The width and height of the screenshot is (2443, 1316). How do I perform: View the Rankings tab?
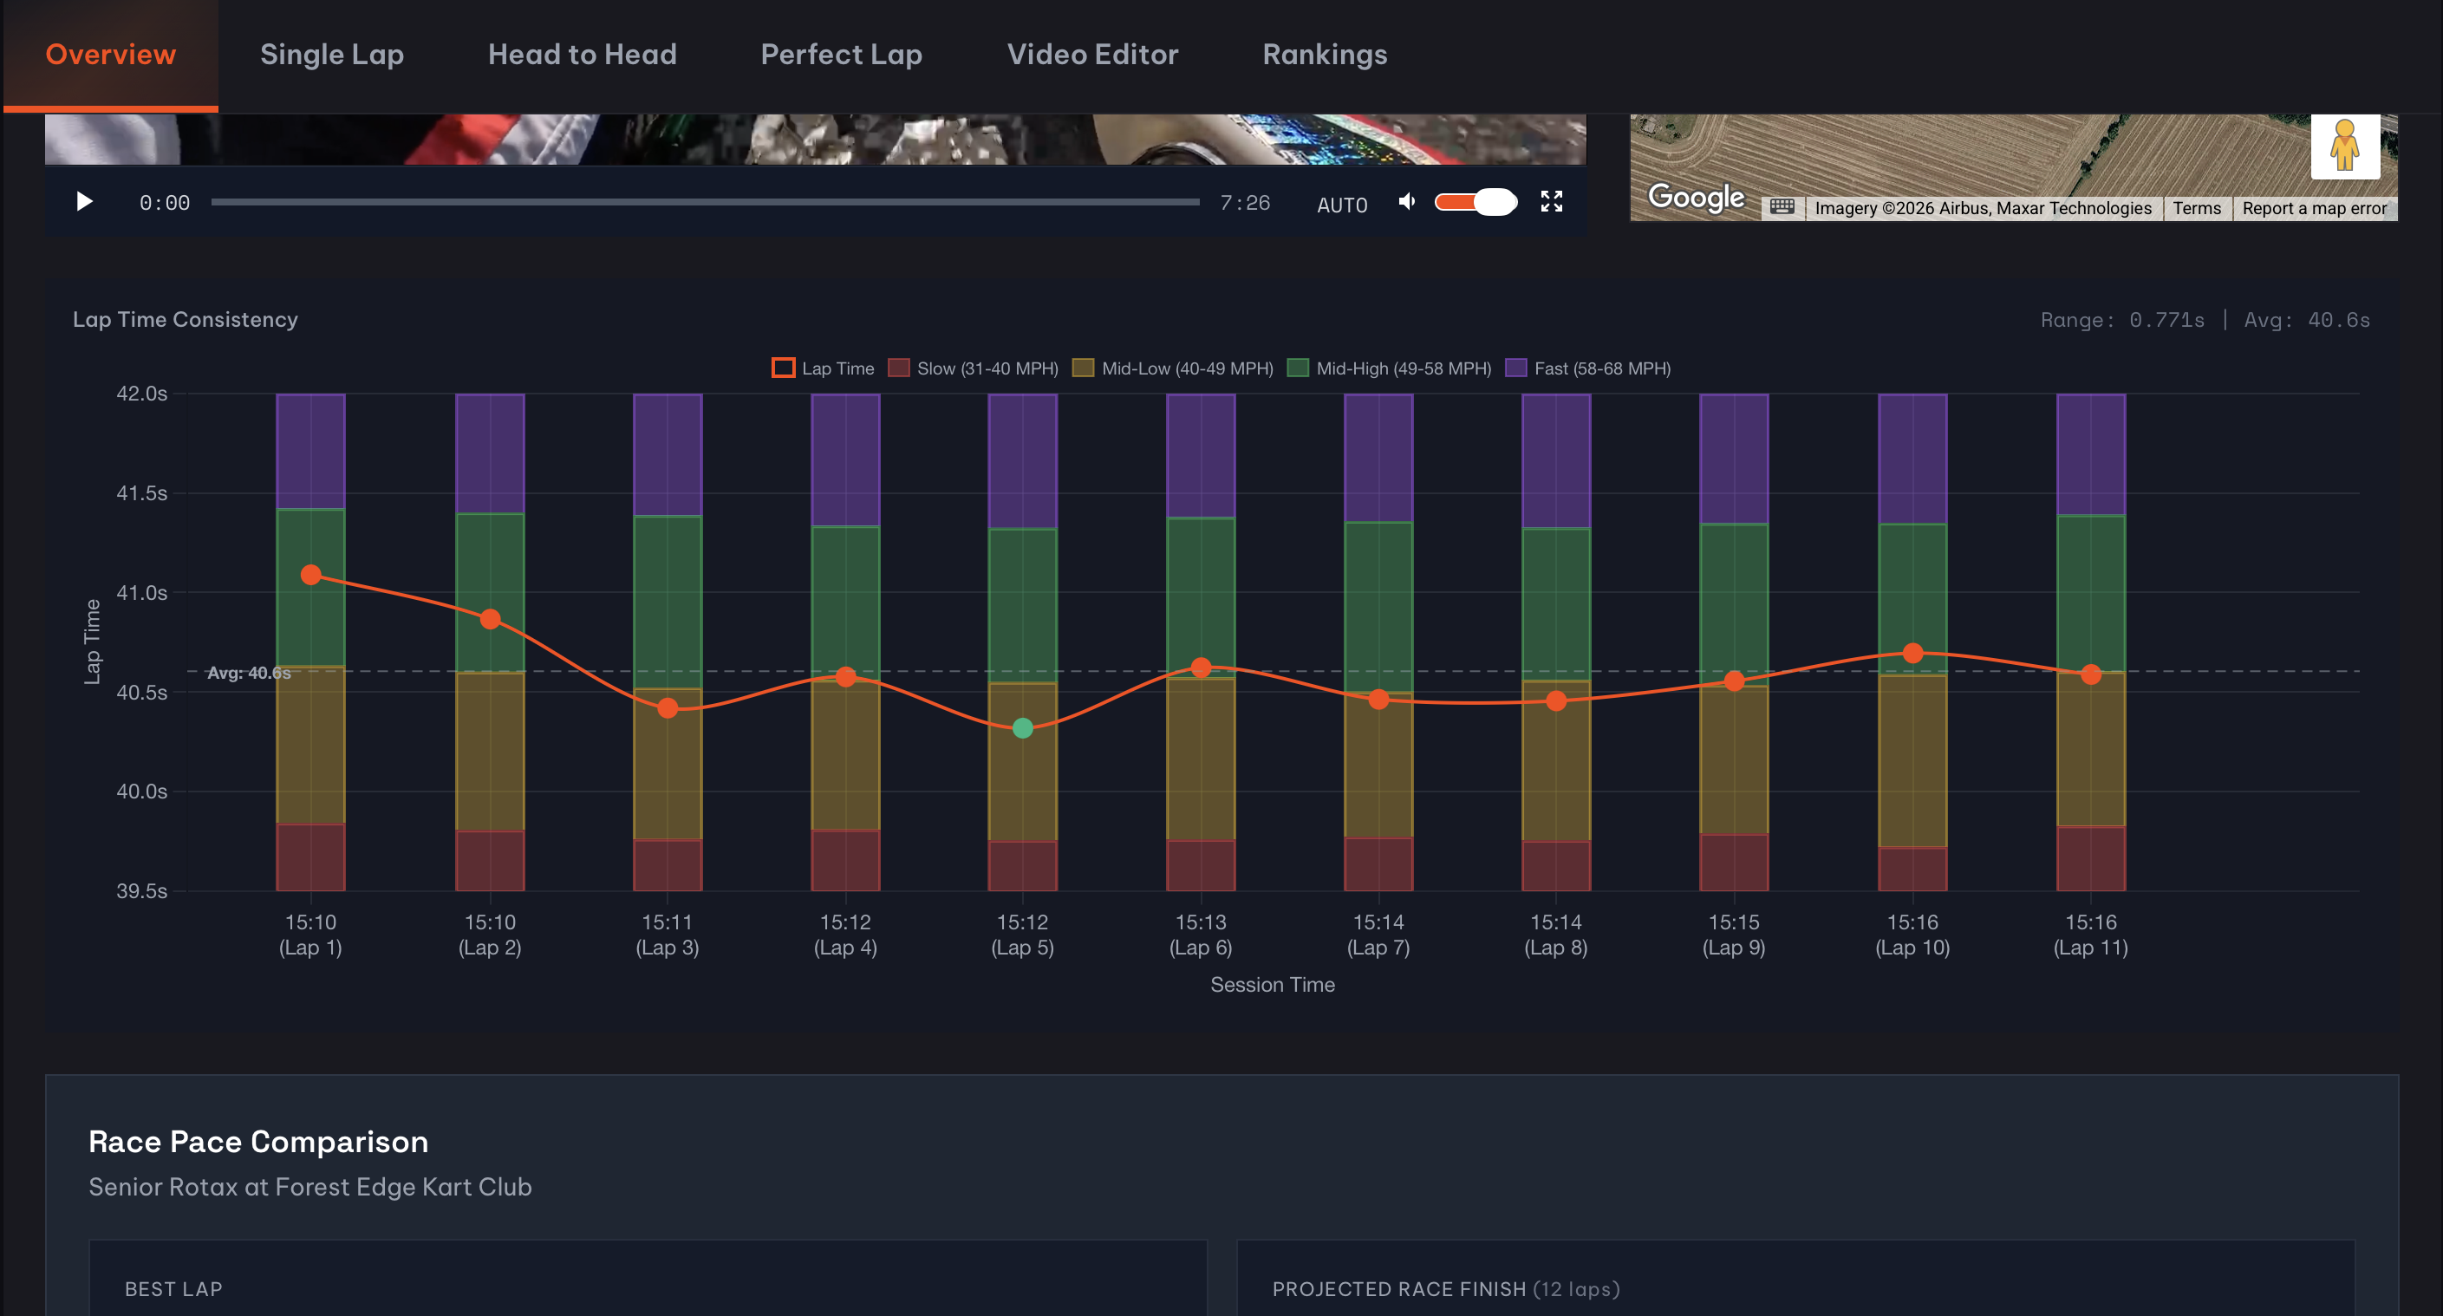1325,55
